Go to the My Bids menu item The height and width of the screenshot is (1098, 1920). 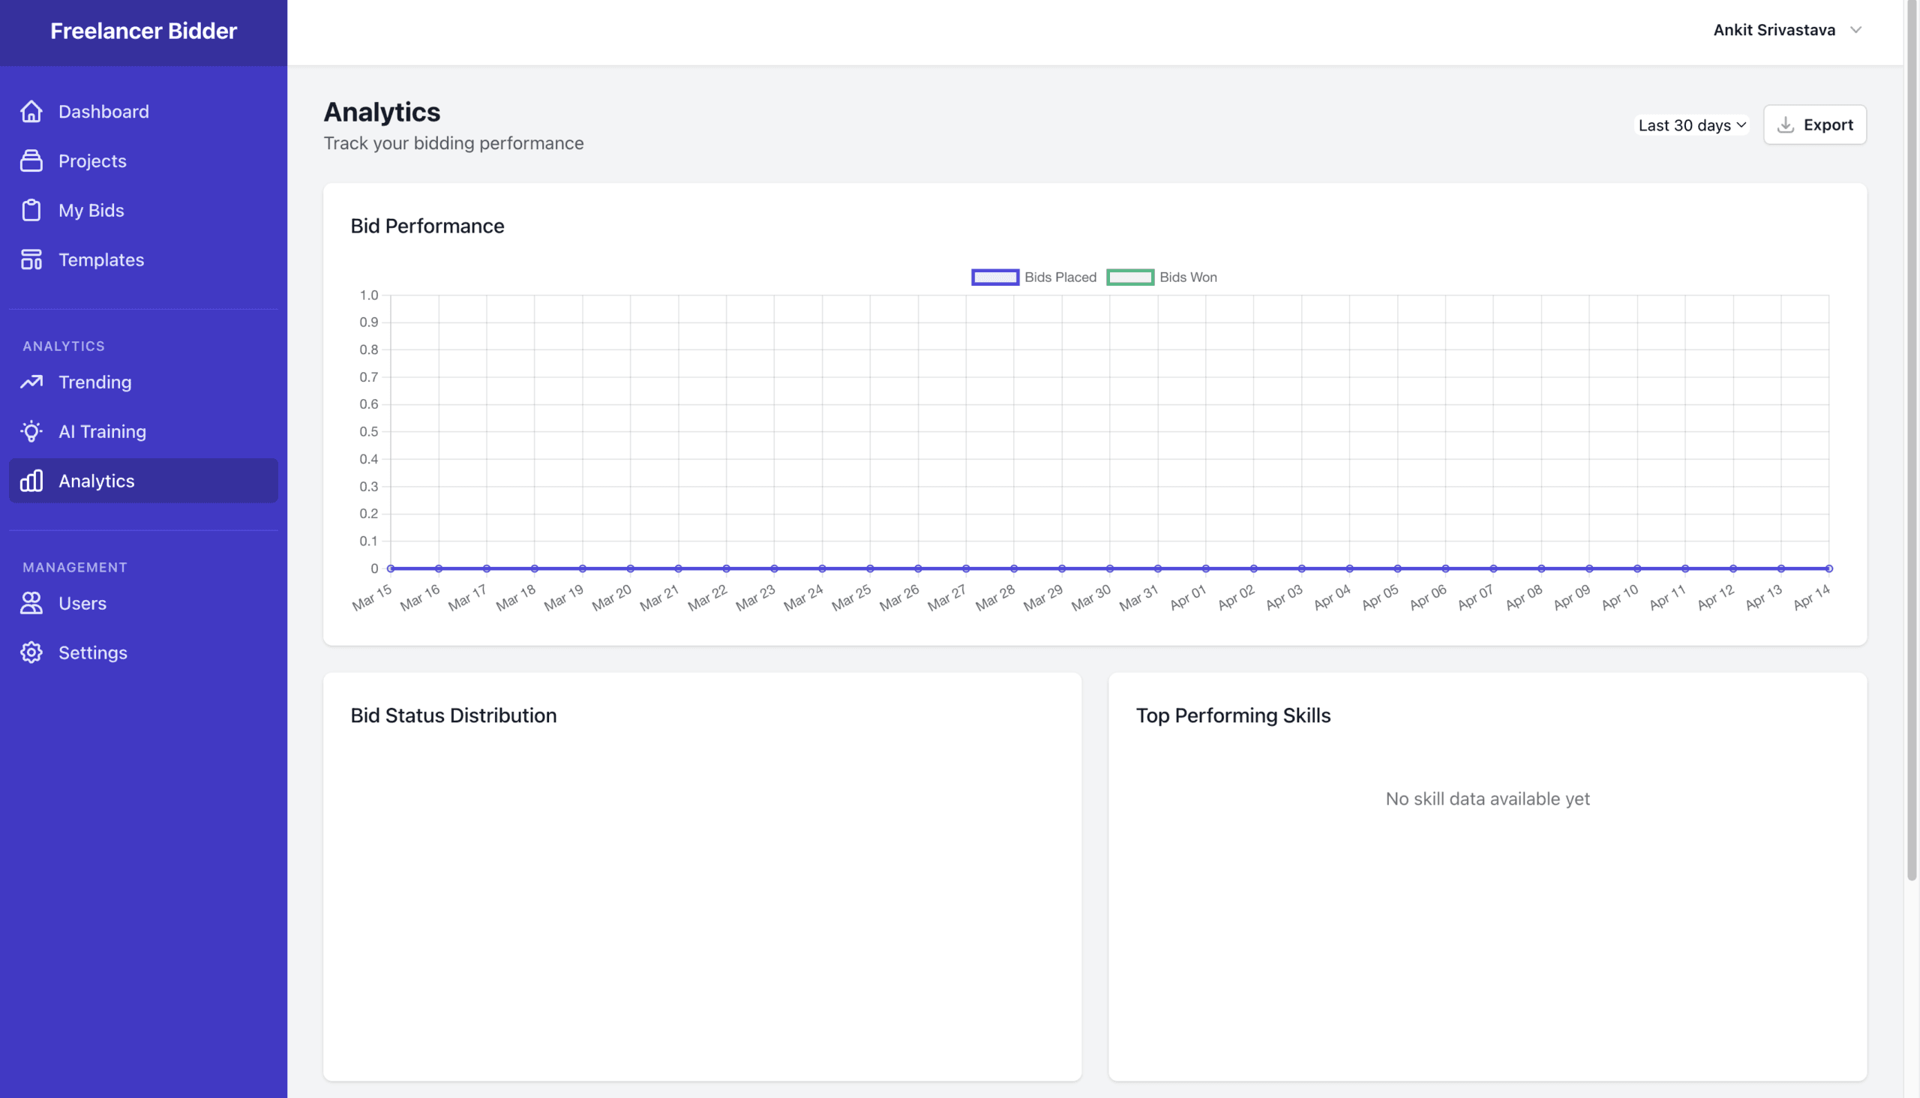91,211
